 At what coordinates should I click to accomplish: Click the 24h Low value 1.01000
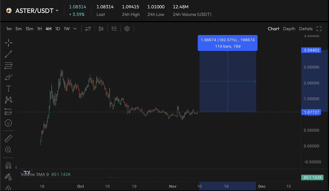pos(156,7)
